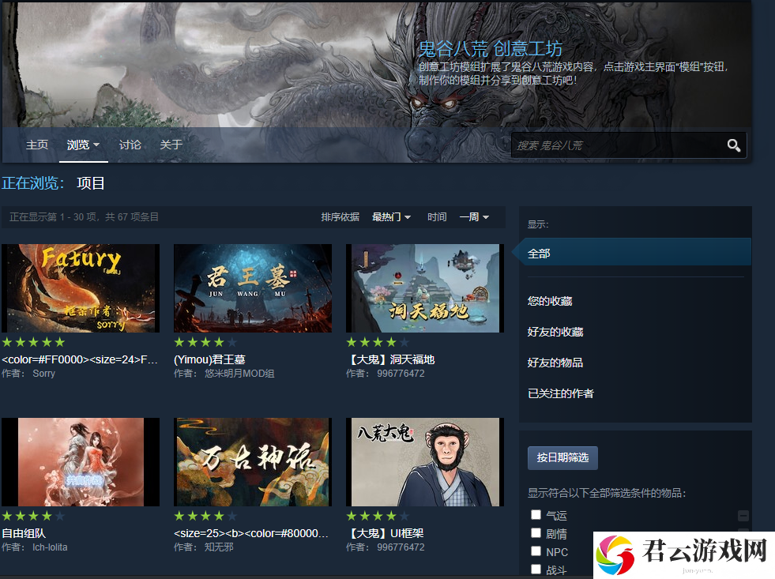
Task: Open the Fatury mod thumbnail
Action: (81, 288)
